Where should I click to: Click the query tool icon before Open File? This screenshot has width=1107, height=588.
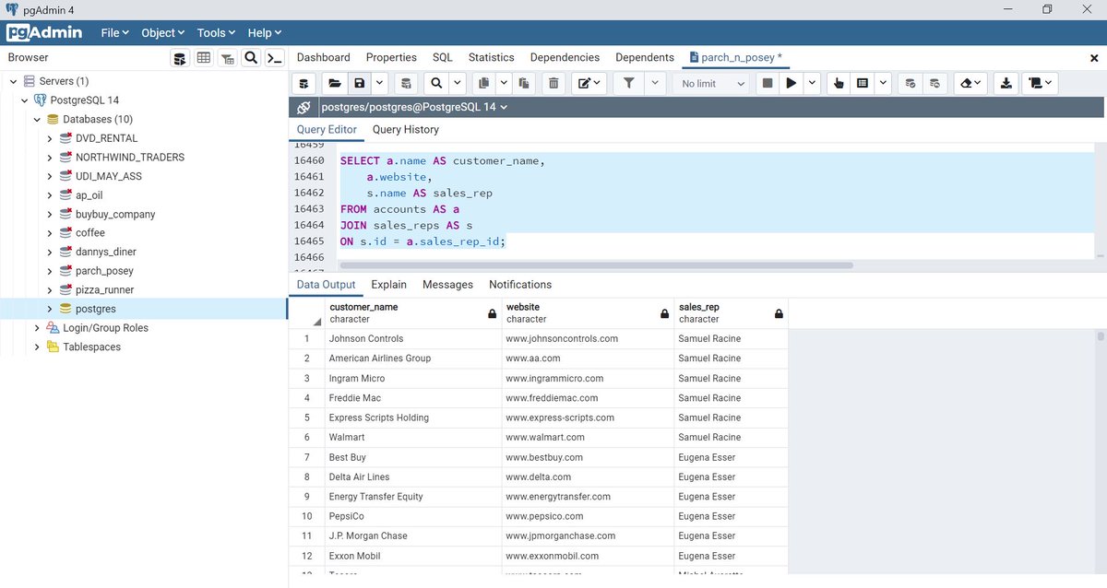pos(304,83)
